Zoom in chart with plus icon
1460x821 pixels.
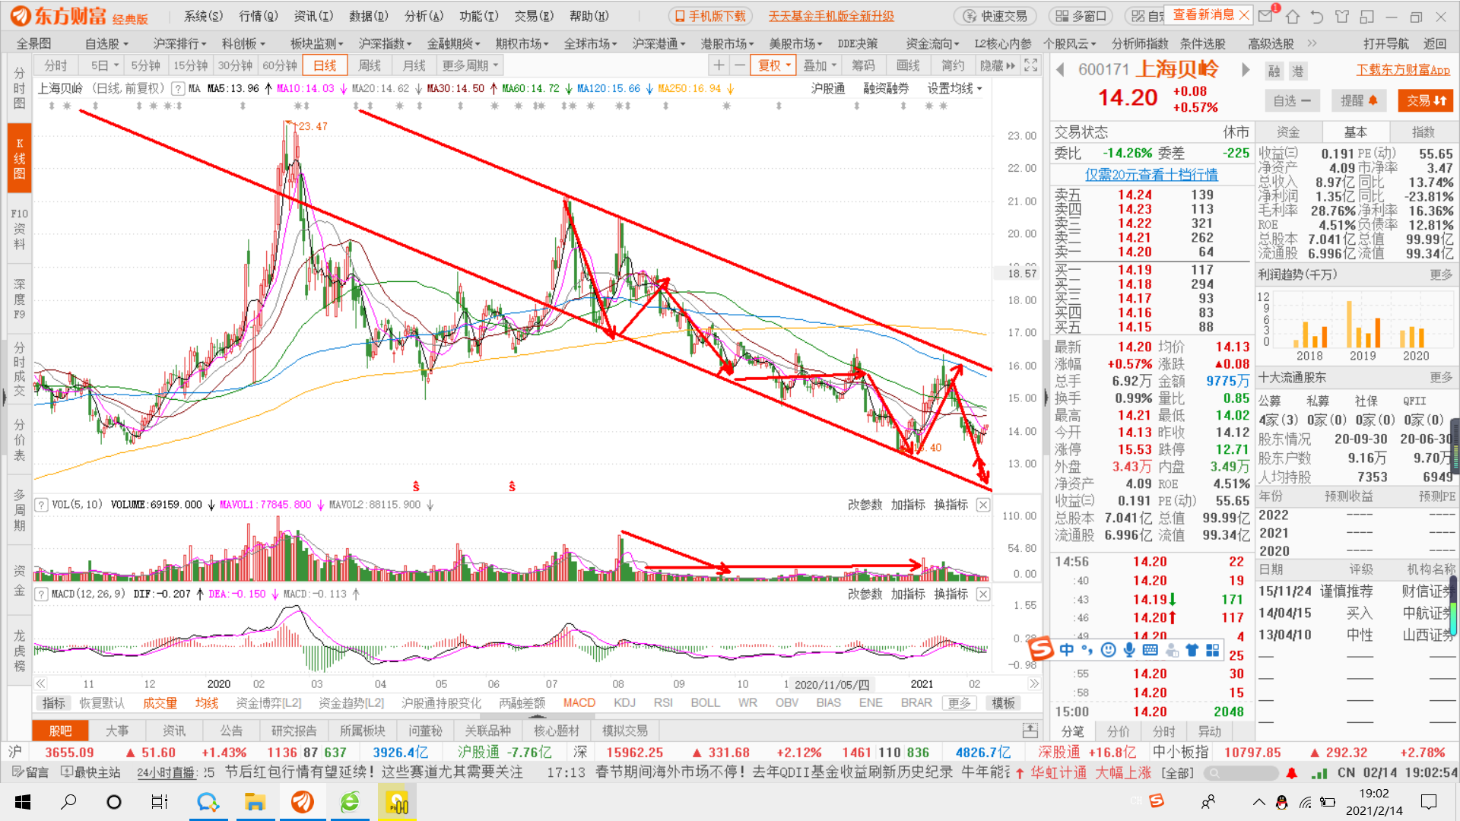coord(719,65)
